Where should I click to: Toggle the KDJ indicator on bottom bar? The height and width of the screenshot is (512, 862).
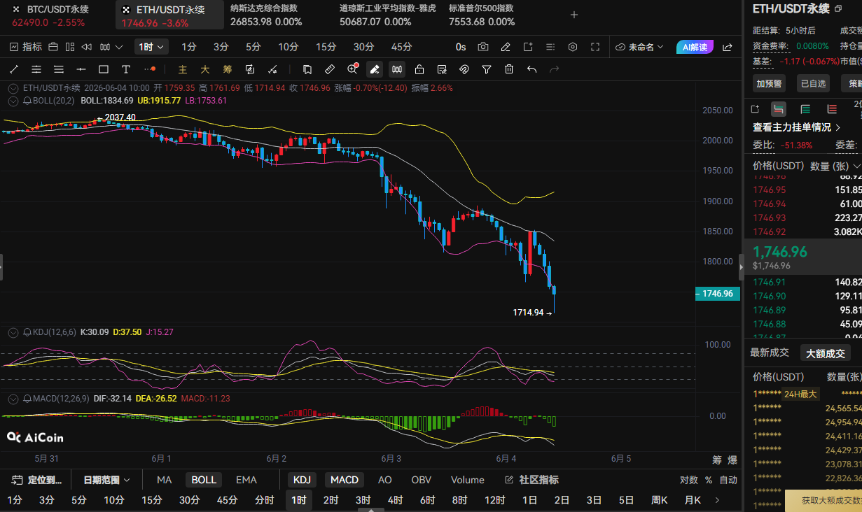302,480
